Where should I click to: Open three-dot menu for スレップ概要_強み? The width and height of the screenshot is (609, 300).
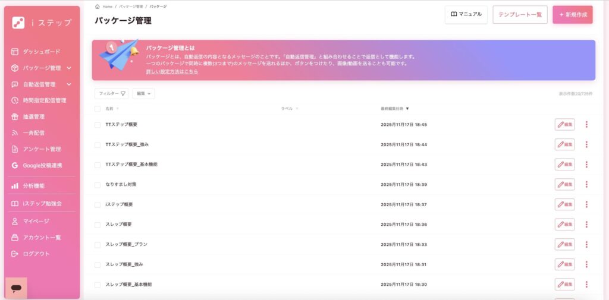586,264
